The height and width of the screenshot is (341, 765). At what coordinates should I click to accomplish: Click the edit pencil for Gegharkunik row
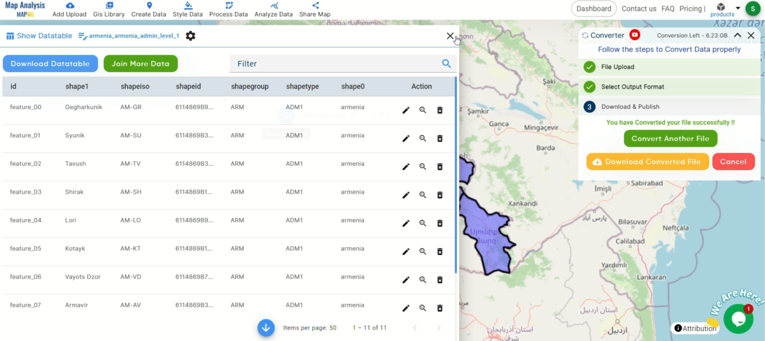(x=406, y=110)
